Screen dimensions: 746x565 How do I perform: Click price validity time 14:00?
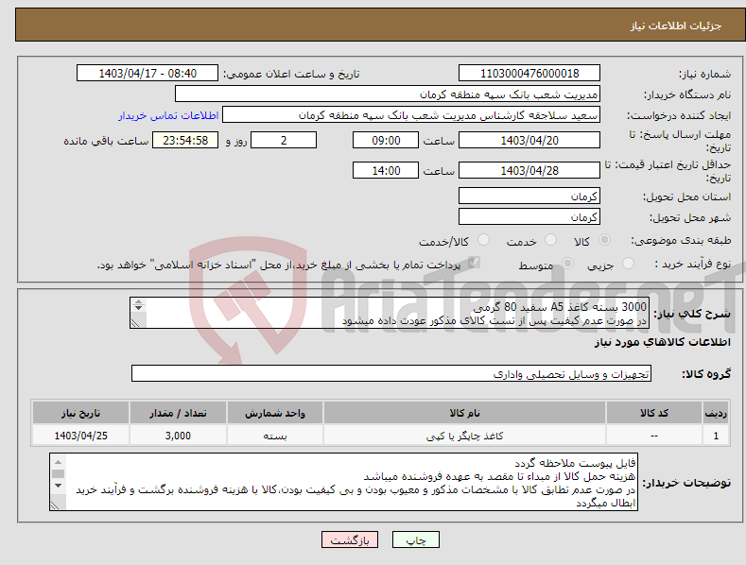386,170
